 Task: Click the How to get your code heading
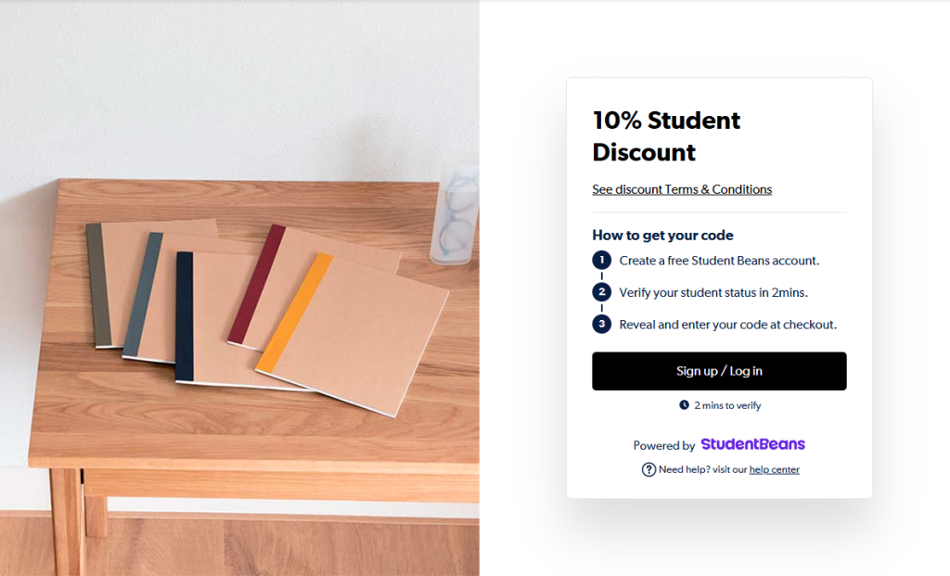pos(662,236)
